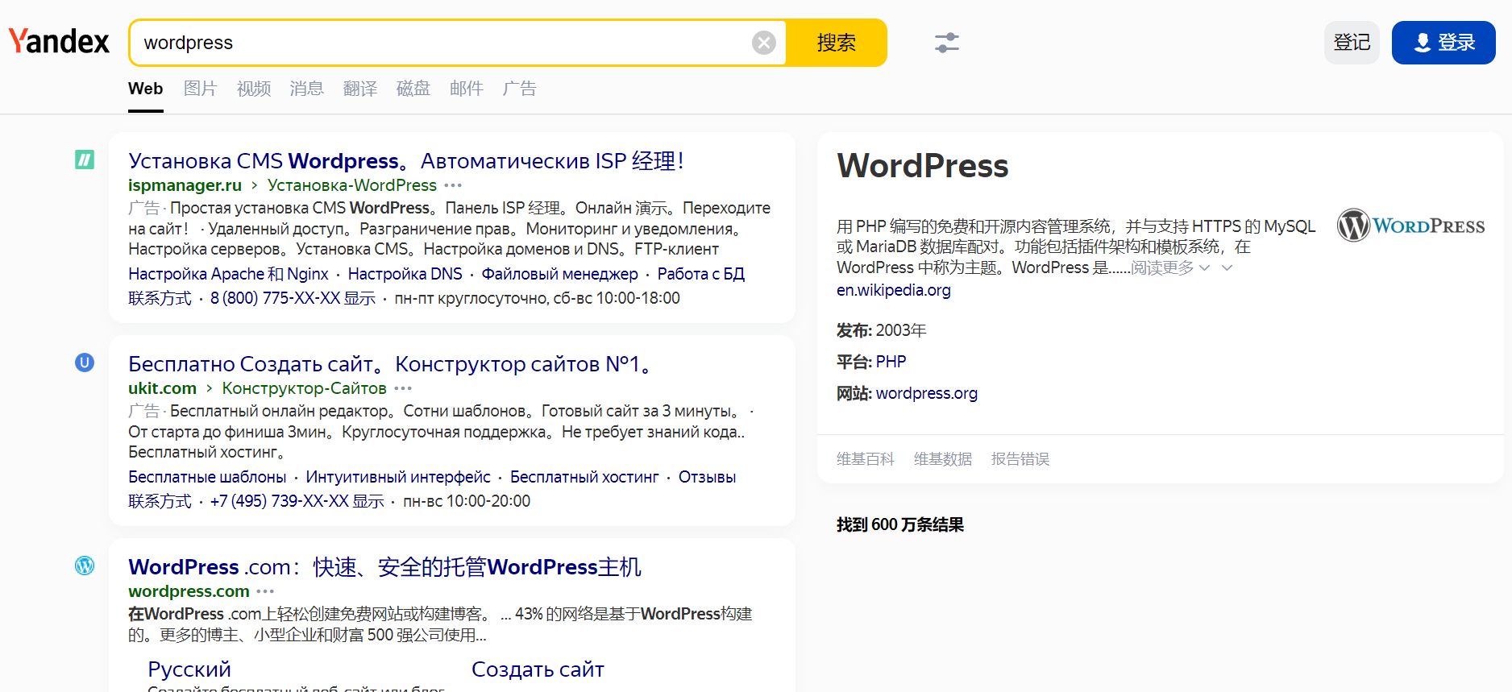Open the Установка CMS Wordpress result title

tap(406, 161)
